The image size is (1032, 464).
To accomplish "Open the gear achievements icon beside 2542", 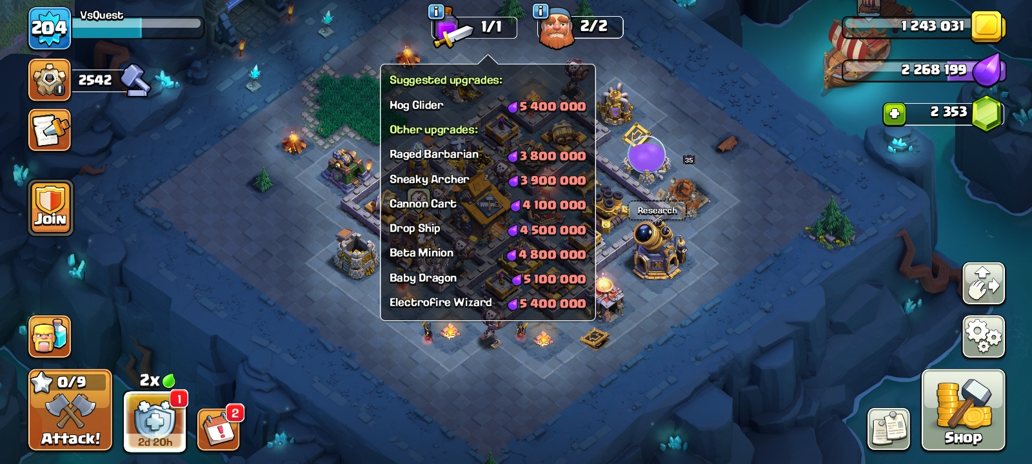I will click(50, 80).
